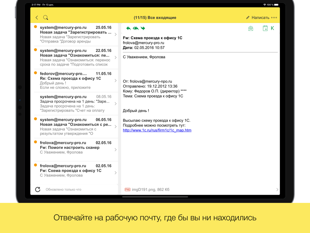The image size is (310, 233).
Task: Open chevron of 02.05.16 Fw: Схема проезда mail
Action: coord(115,173)
